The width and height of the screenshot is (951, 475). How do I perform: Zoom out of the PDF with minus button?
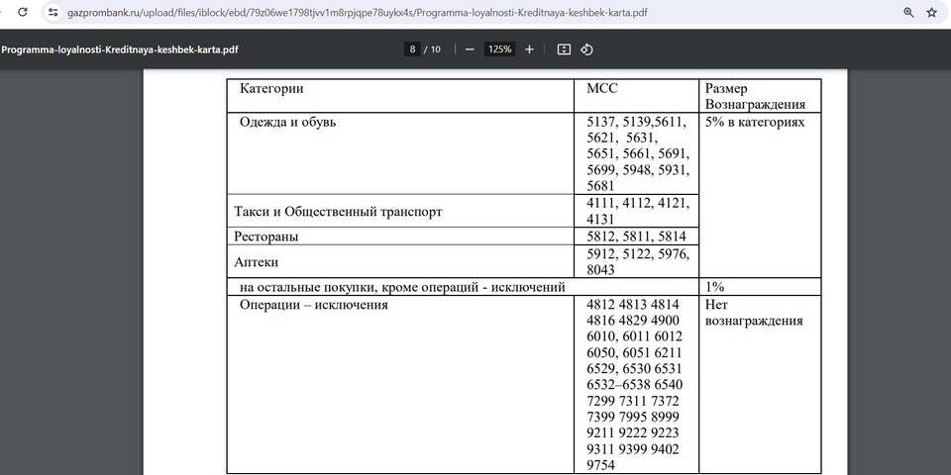[470, 49]
